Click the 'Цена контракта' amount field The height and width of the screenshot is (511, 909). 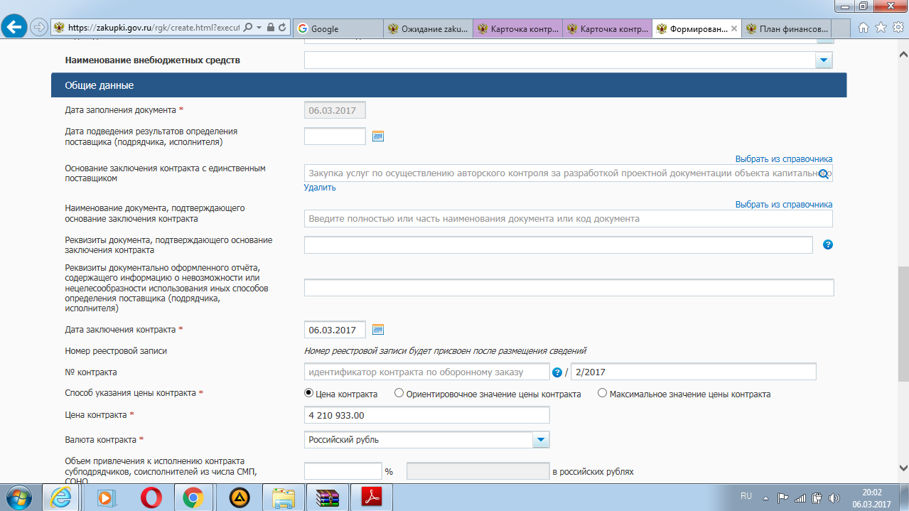coord(426,415)
